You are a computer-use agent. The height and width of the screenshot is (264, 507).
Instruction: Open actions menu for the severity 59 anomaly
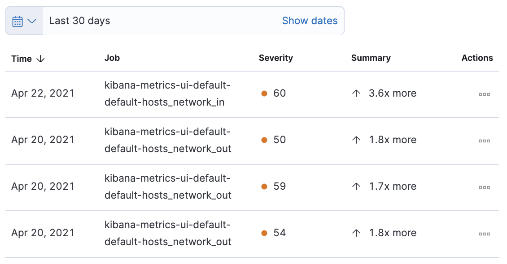(x=484, y=187)
